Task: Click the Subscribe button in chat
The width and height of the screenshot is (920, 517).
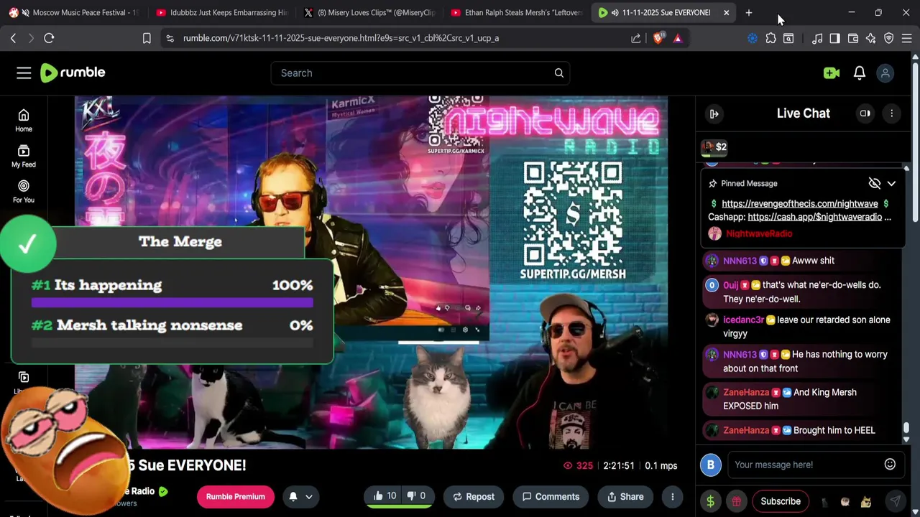Action: 781,501
